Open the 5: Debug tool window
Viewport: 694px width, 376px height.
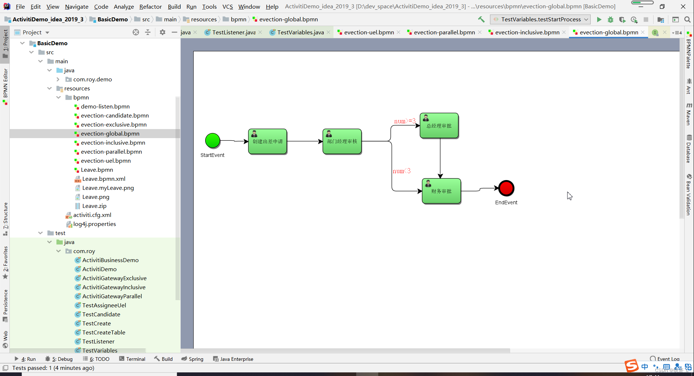(x=59, y=359)
